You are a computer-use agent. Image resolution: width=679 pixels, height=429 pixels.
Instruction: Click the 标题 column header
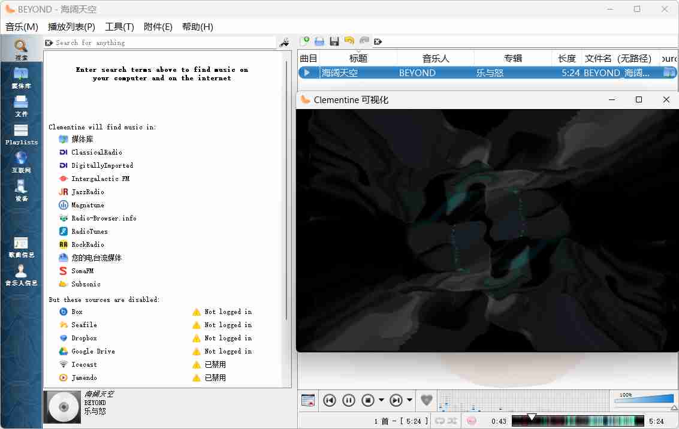point(358,58)
